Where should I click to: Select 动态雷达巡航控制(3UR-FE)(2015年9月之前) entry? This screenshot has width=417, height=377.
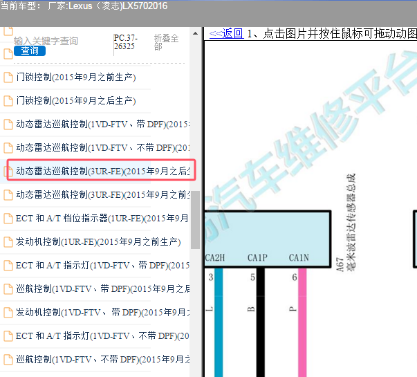(102, 195)
